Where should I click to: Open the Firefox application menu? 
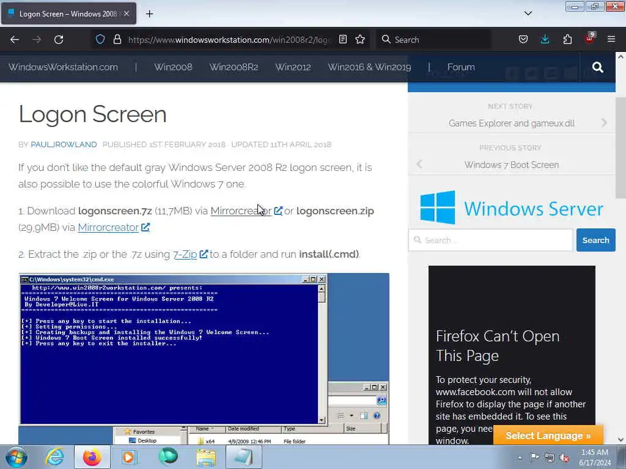click(611, 39)
